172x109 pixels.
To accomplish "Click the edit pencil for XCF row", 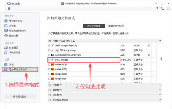I will point(149,45).
